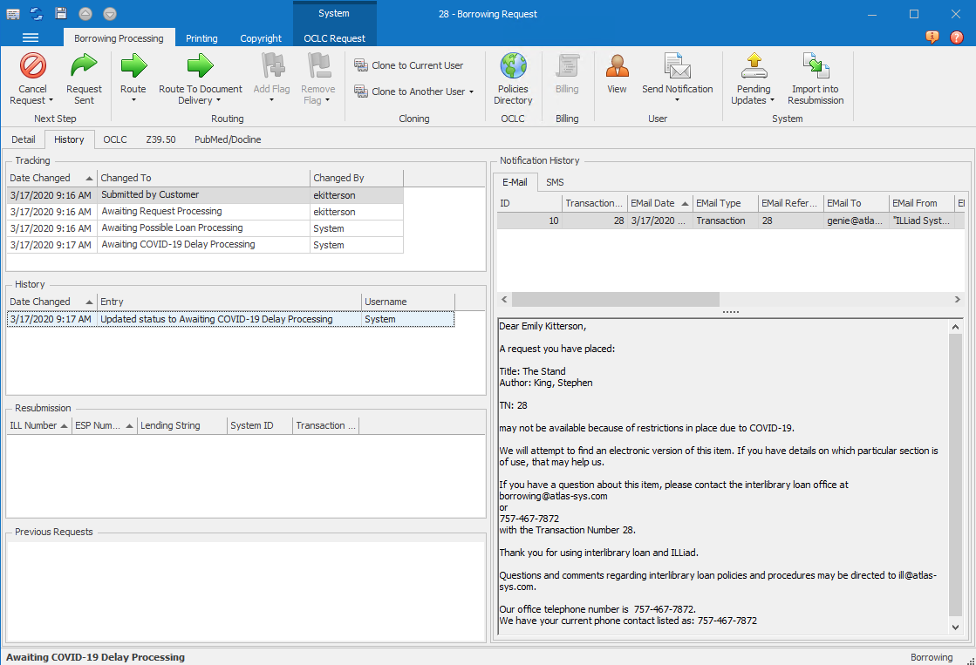Expand the Route dropdown arrow
The width and height of the screenshot is (976, 665).
(133, 100)
